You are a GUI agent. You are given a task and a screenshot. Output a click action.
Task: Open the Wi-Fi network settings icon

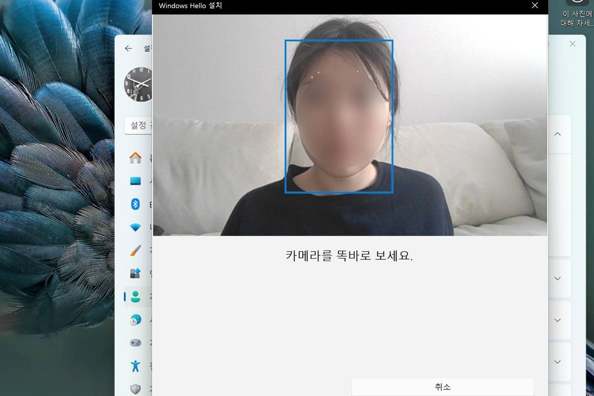135,227
